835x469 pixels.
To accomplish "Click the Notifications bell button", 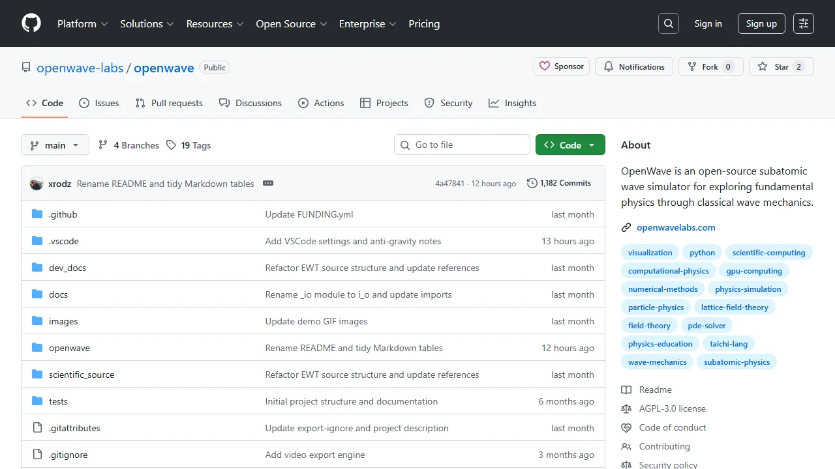I will pyautogui.click(x=634, y=66).
